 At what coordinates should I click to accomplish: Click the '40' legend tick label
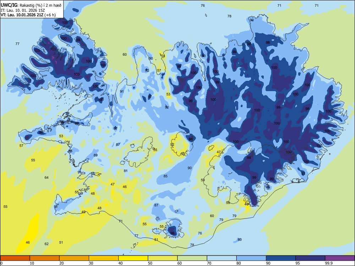[x=120, y=263]
